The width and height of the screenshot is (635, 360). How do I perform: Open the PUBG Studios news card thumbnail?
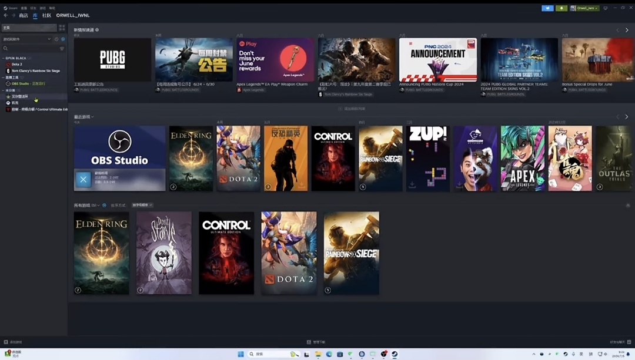(x=112, y=60)
